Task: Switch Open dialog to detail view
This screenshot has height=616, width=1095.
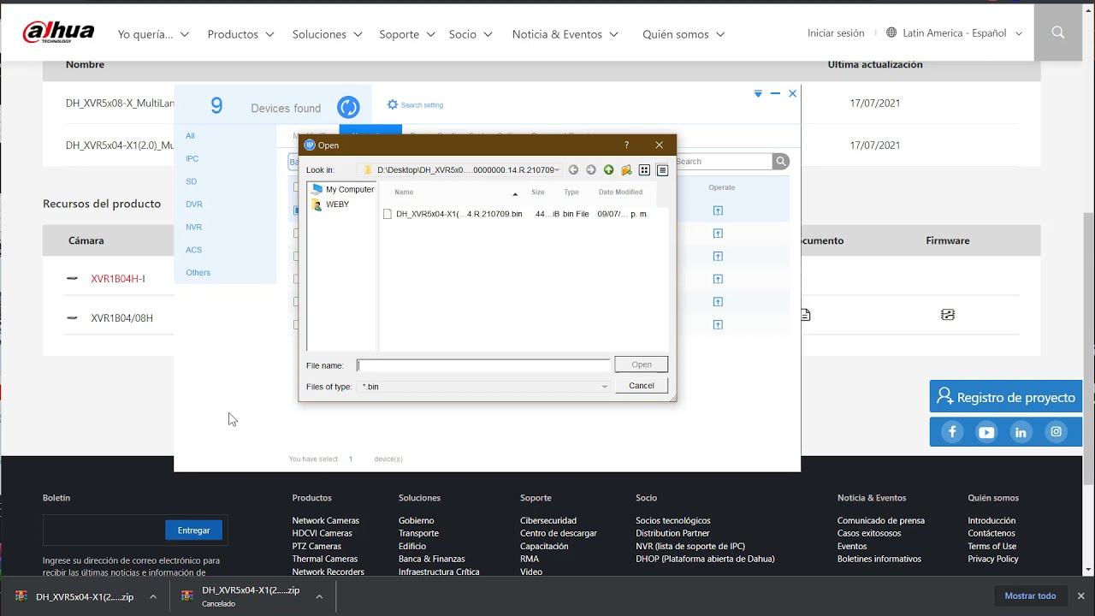Action: 662,170
